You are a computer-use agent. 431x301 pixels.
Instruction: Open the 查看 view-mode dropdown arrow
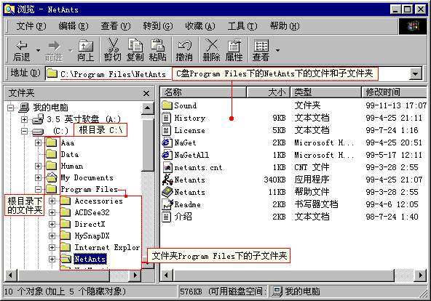tap(277, 50)
